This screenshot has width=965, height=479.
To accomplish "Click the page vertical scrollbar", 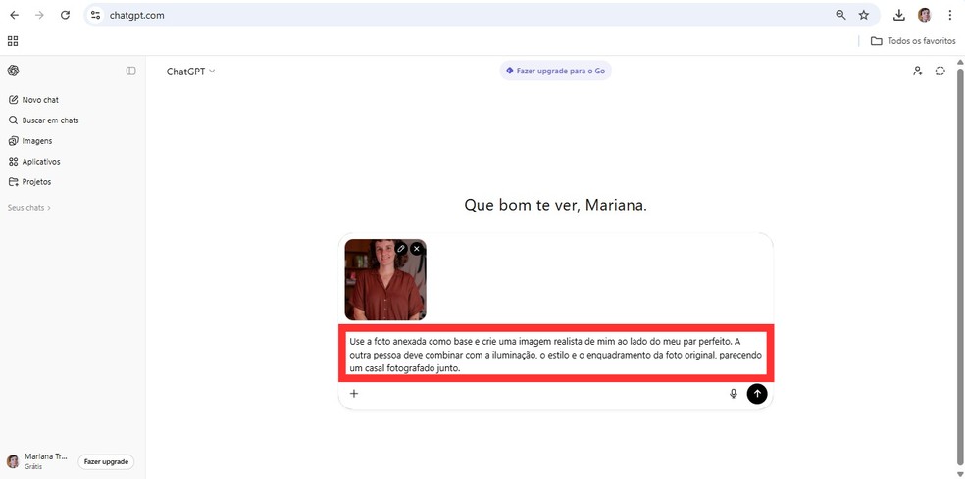I will 960,264.
